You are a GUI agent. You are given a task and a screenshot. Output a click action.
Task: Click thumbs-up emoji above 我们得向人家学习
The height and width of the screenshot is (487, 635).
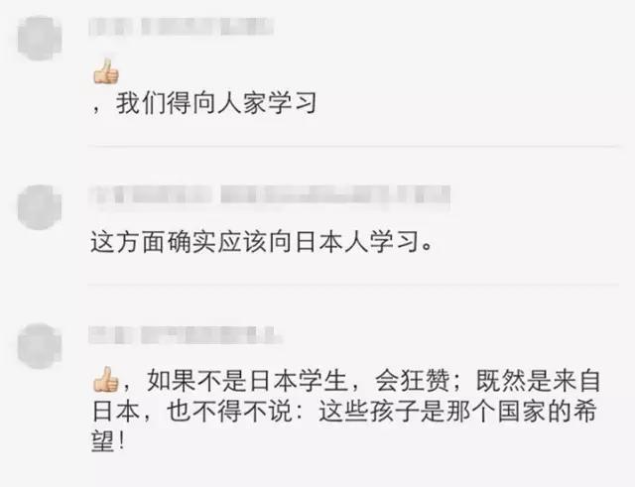point(106,71)
